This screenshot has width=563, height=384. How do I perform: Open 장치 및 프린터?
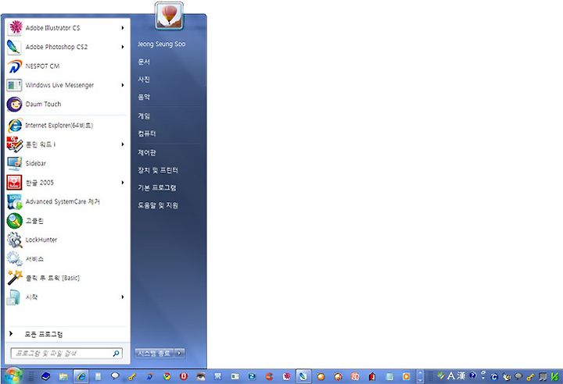click(158, 170)
